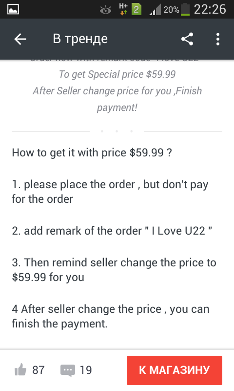Tap the picture notification icon in status bar
This screenshot has height=391, width=234.
pos(13,9)
